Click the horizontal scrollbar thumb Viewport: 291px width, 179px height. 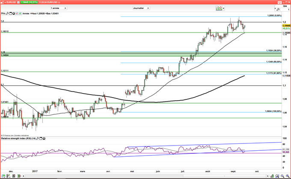(x=225, y=176)
